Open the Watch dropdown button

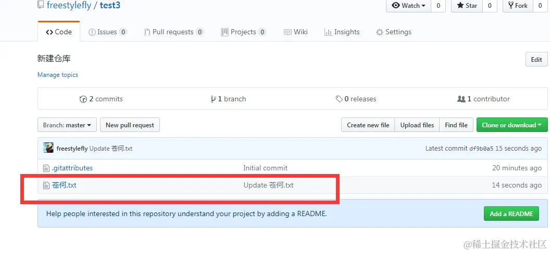click(x=409, y=6)
